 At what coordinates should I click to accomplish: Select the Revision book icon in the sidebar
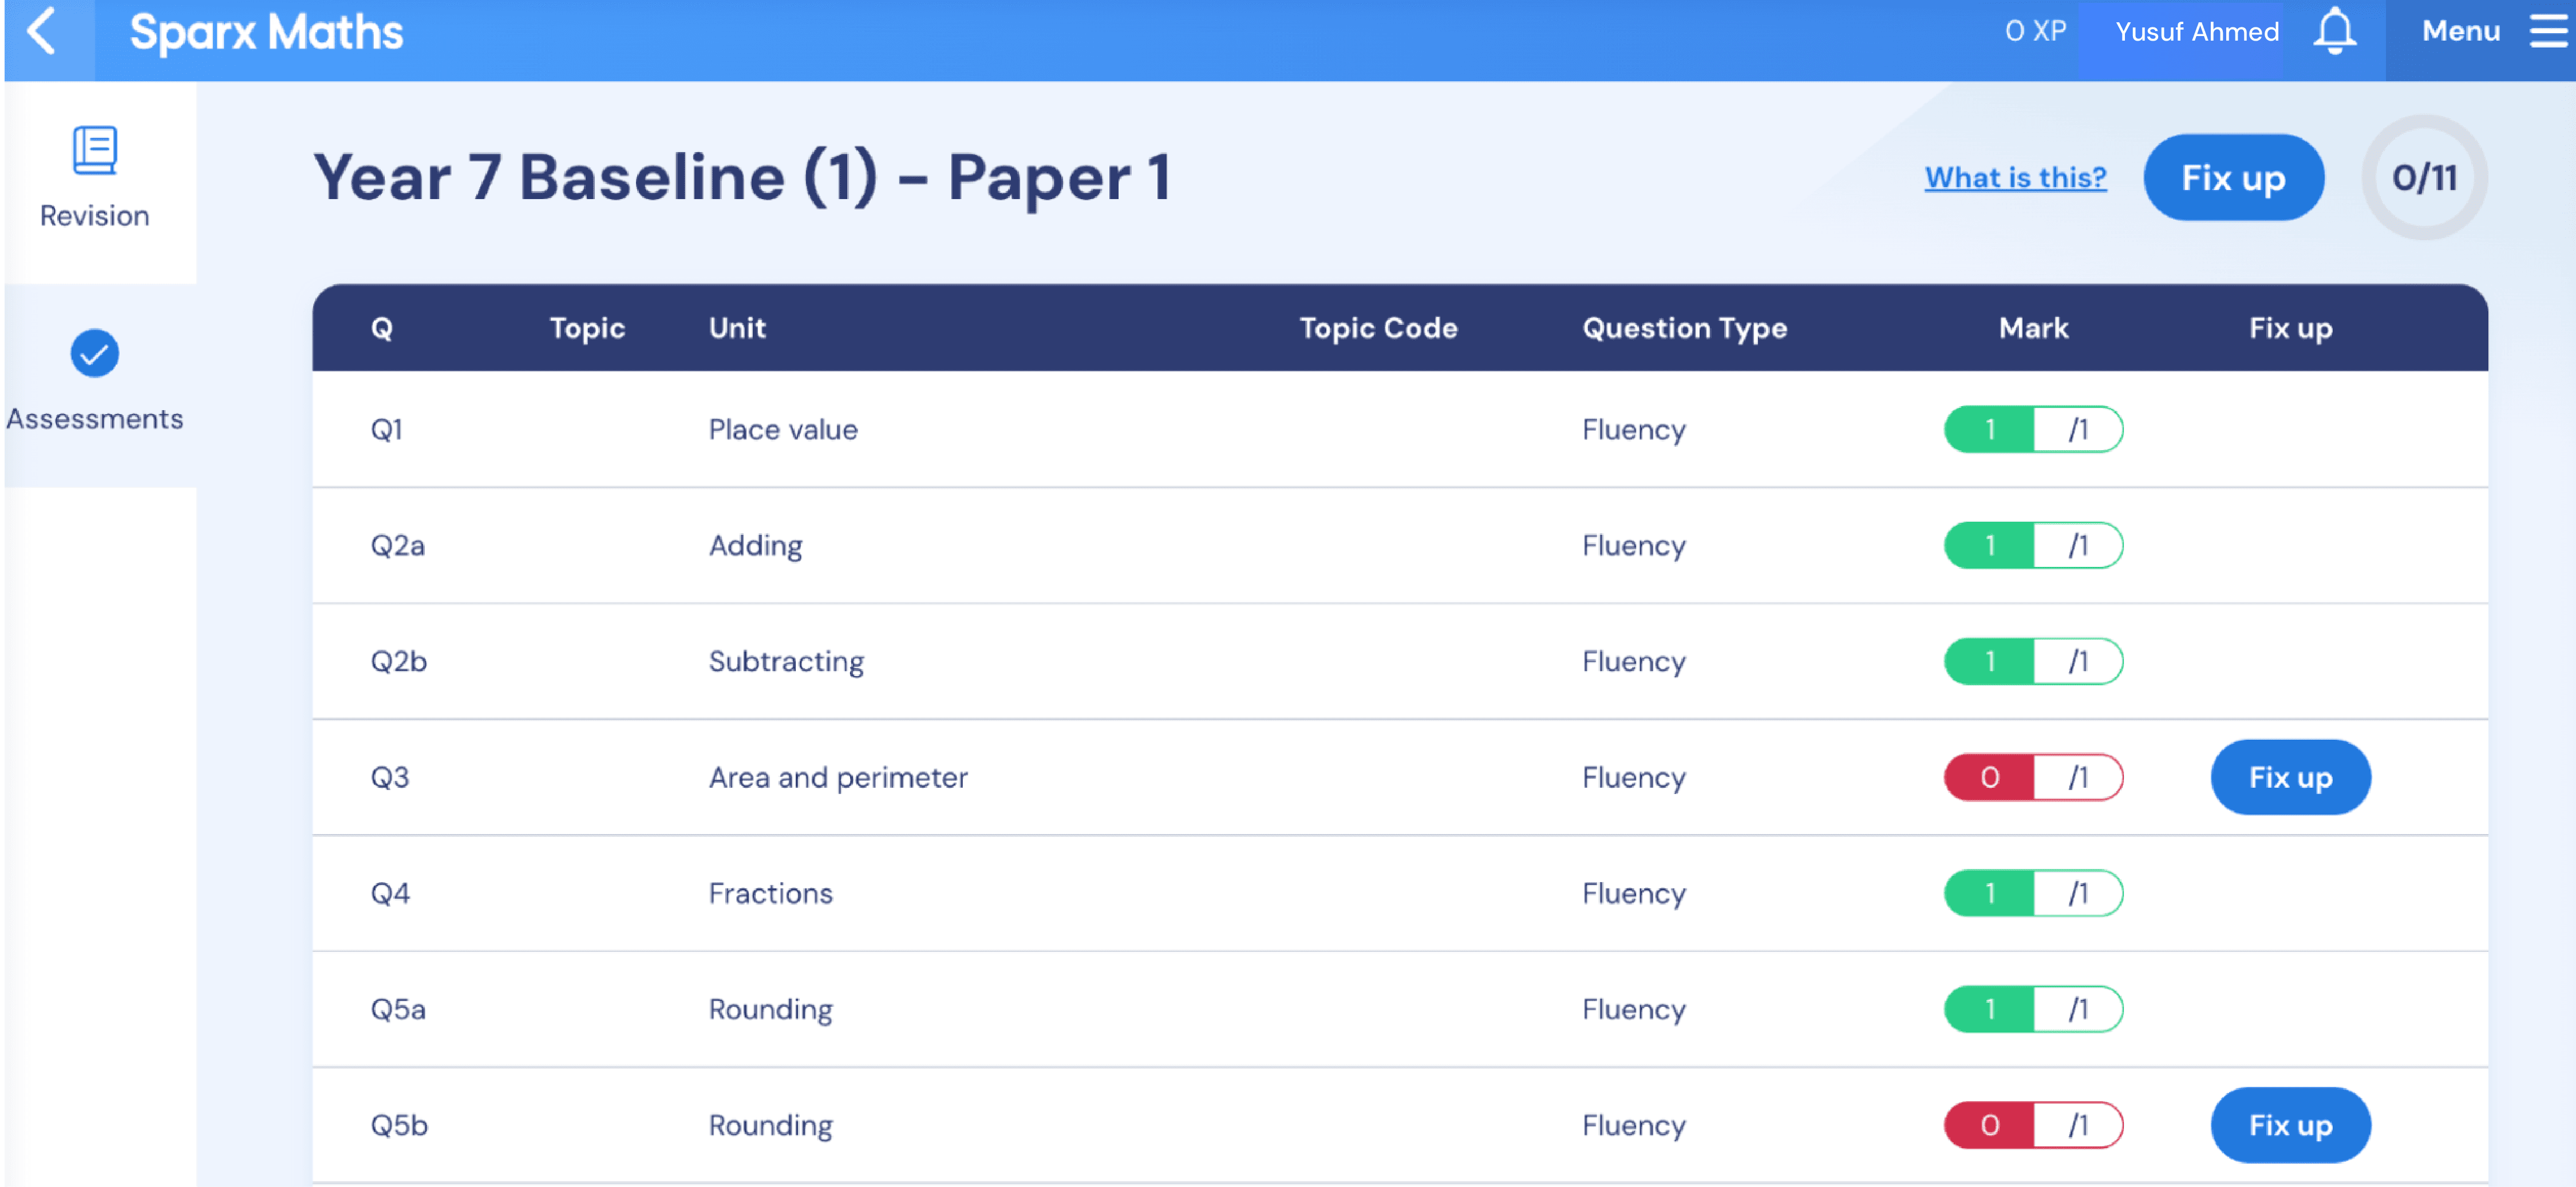95,150
